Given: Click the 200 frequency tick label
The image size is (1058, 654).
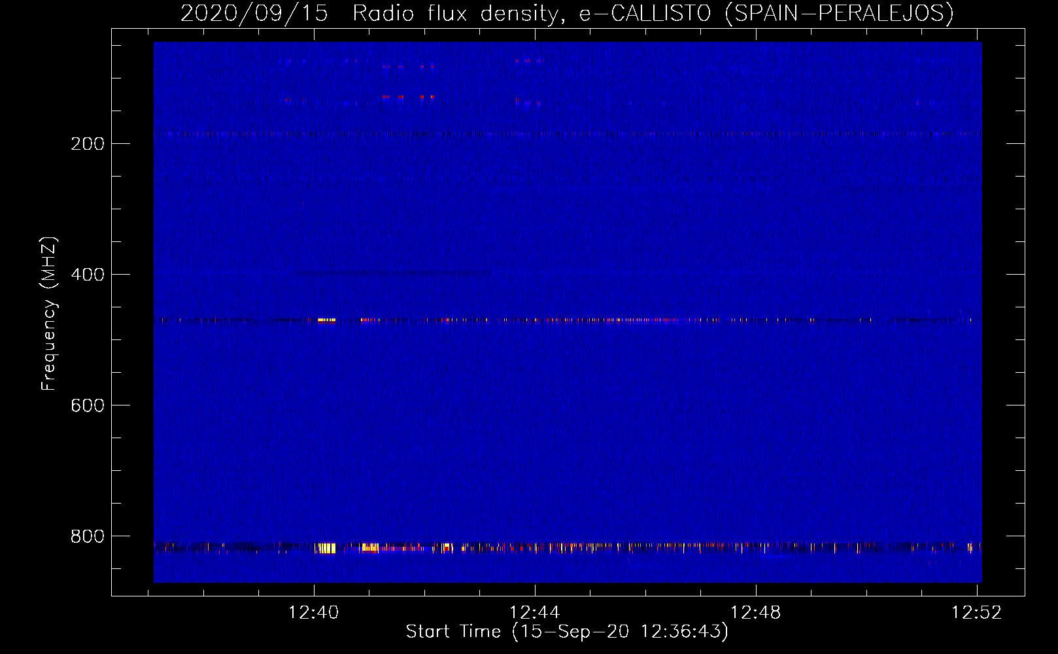Looking at the screenshot, I should [x=88, y=144].
